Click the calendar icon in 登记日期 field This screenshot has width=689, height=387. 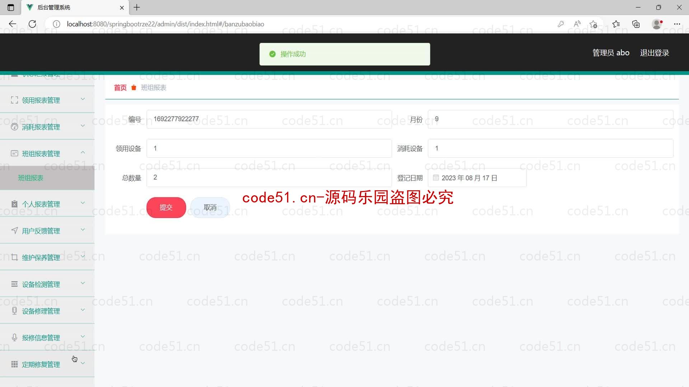click(x=436, y=178)
